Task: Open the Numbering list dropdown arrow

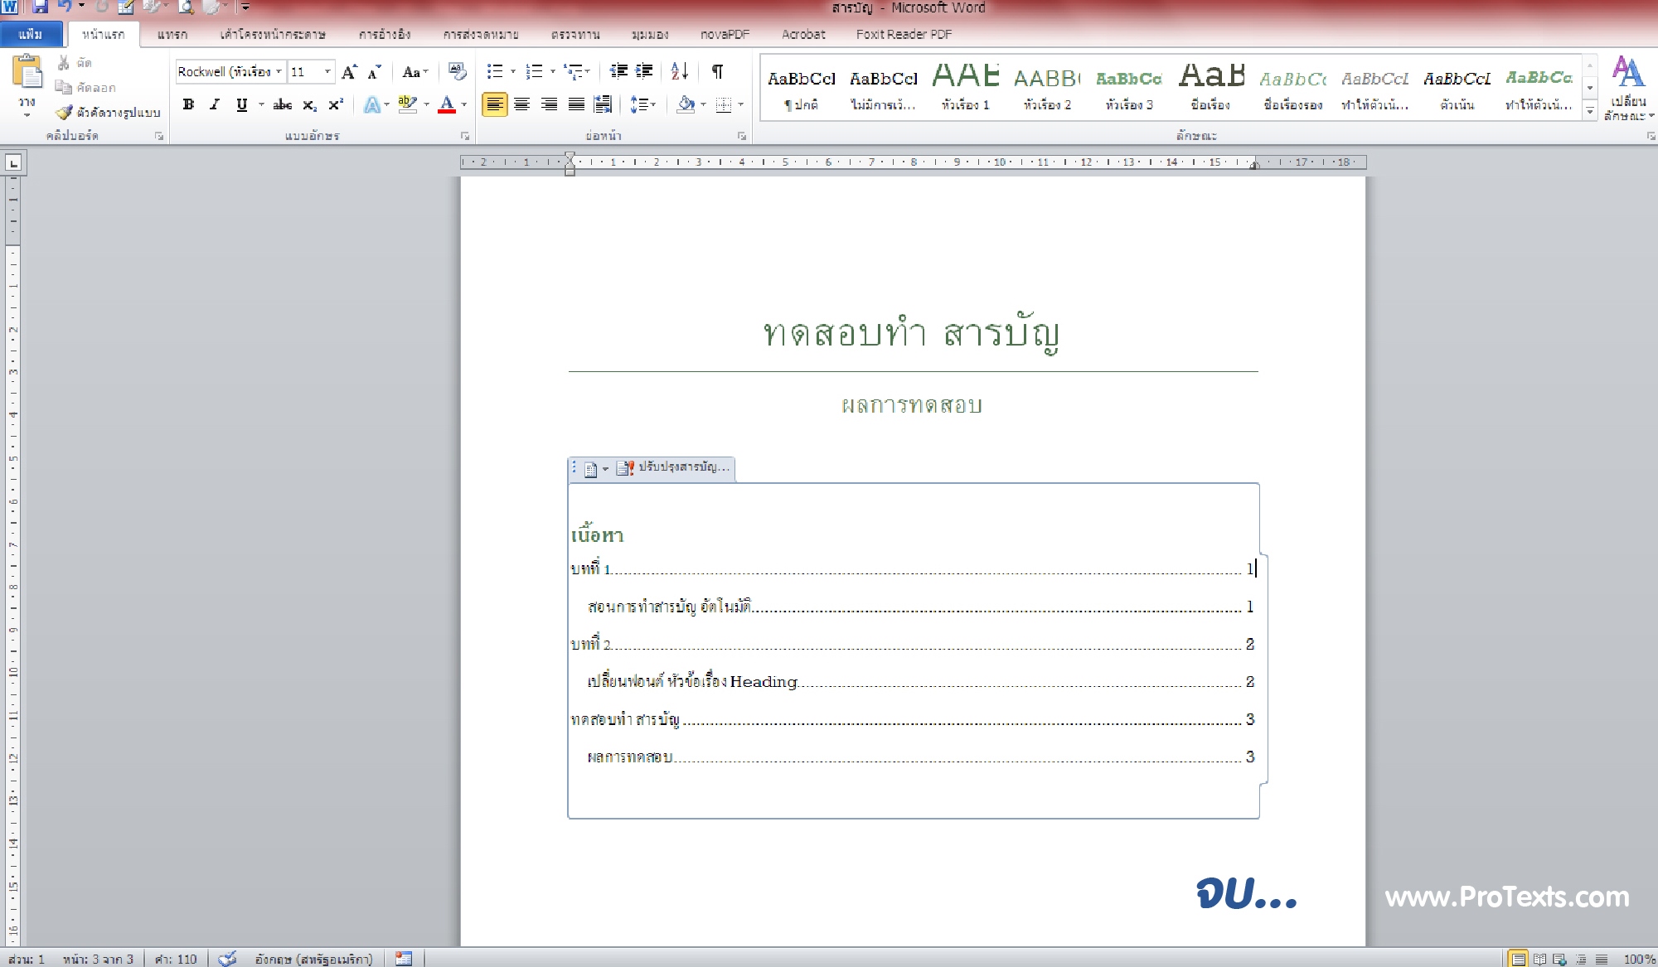Action: point(553,71)
